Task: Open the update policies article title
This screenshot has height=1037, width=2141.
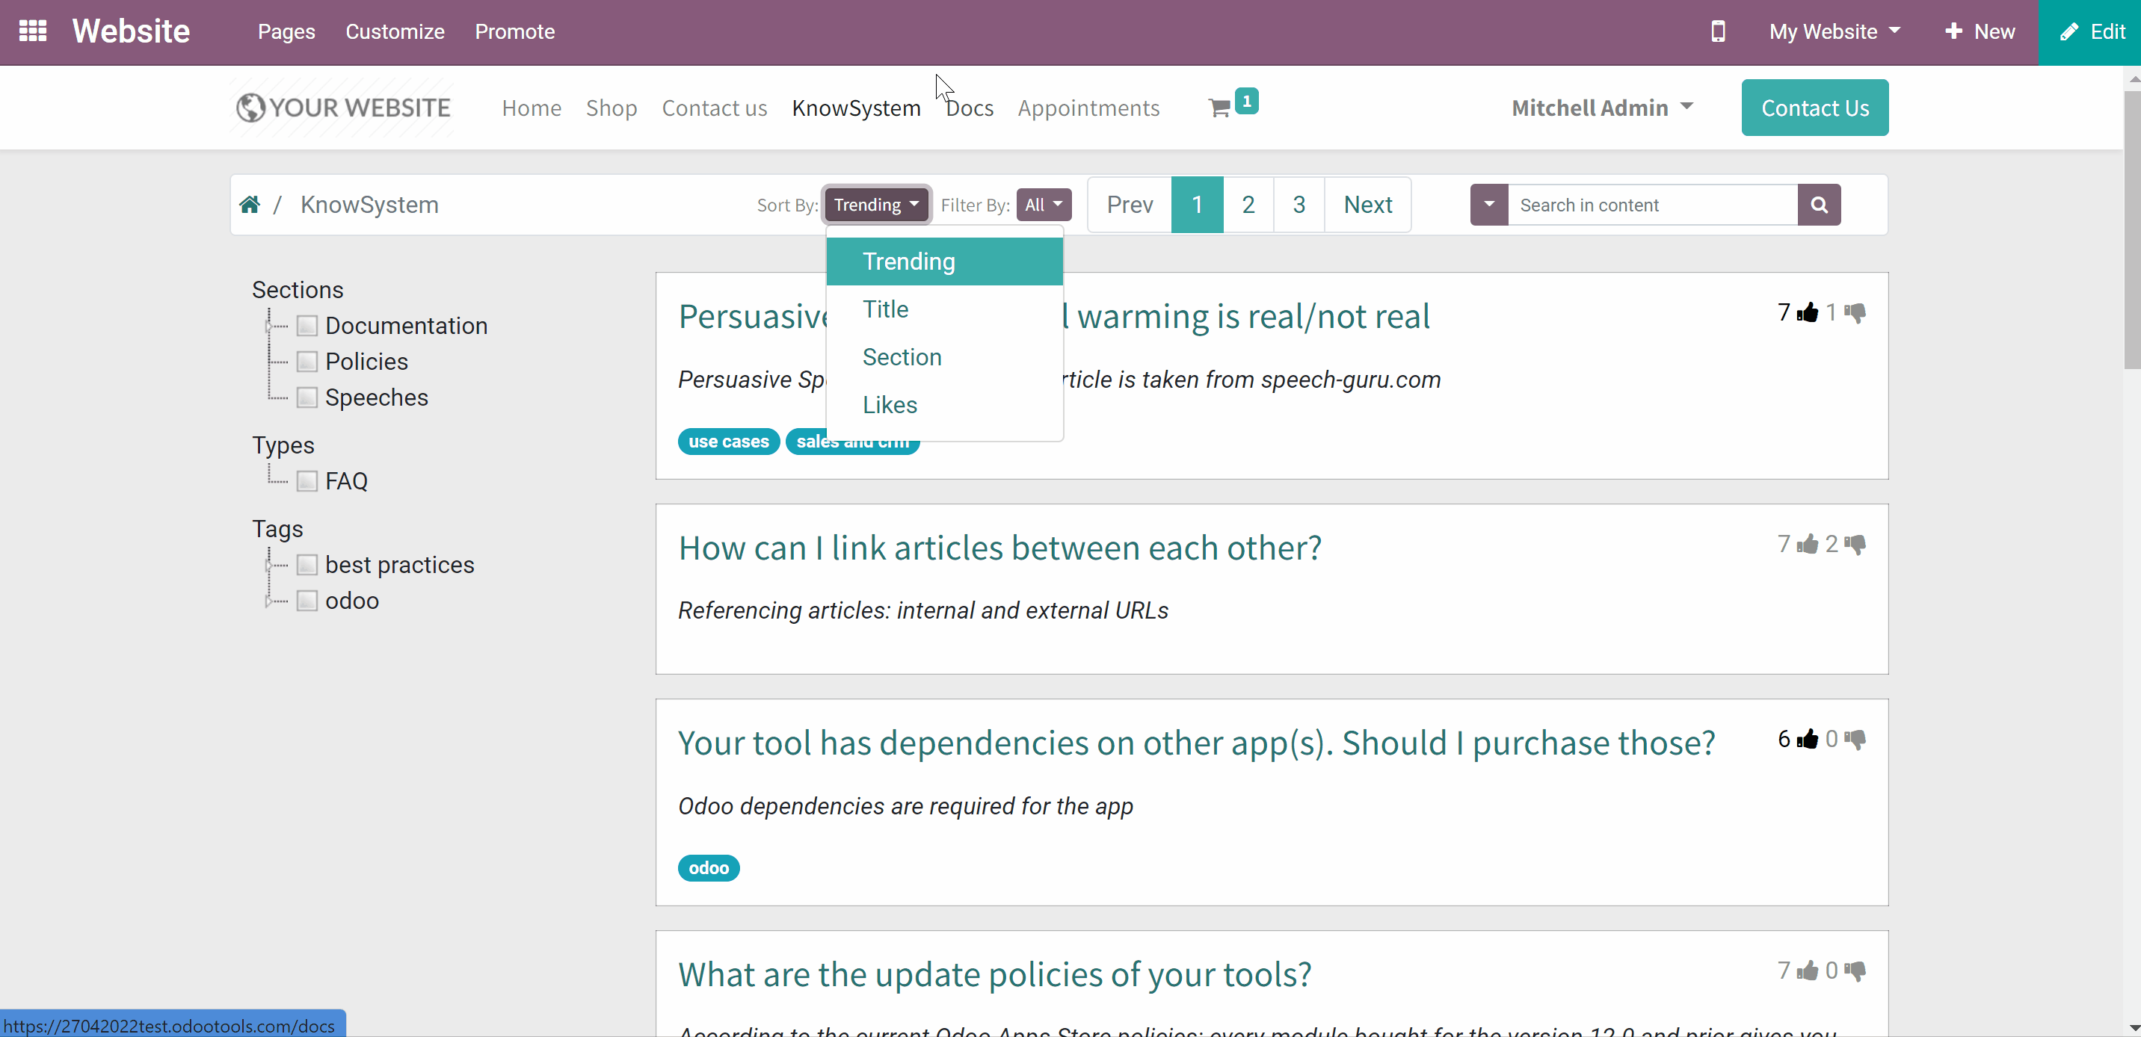Action: [x=995, y=975]
